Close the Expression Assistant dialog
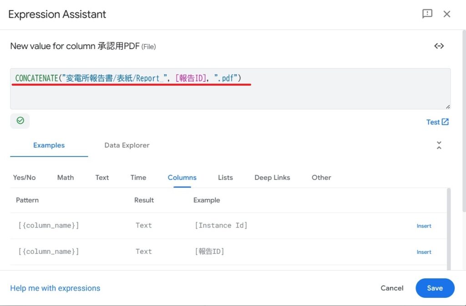Screen dimensions: 466x306 coord(447,14)
